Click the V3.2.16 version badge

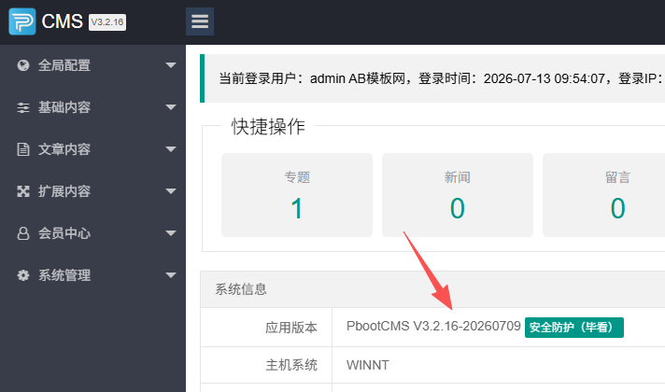107,22
